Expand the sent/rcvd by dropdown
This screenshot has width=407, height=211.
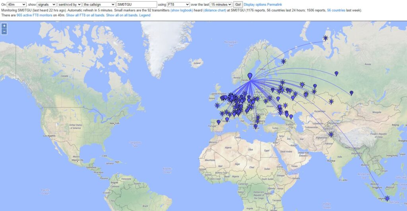[70, 4]
